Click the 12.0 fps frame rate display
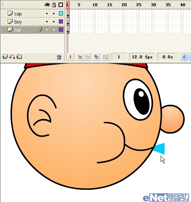 click(x=142, y=57)
